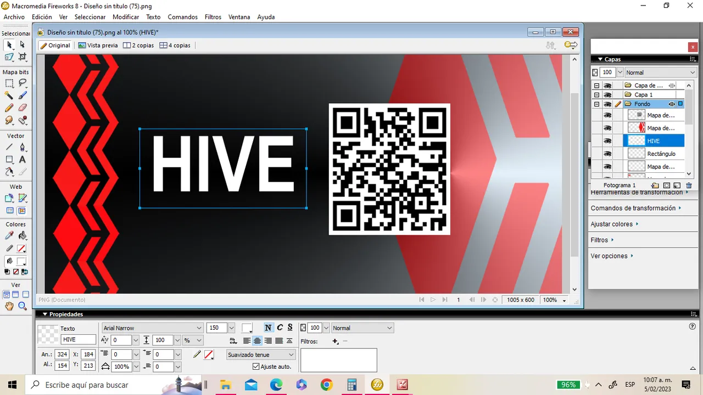Expand the Filtros submenu in side panel
703x395 pixels.
coord(612,240)
